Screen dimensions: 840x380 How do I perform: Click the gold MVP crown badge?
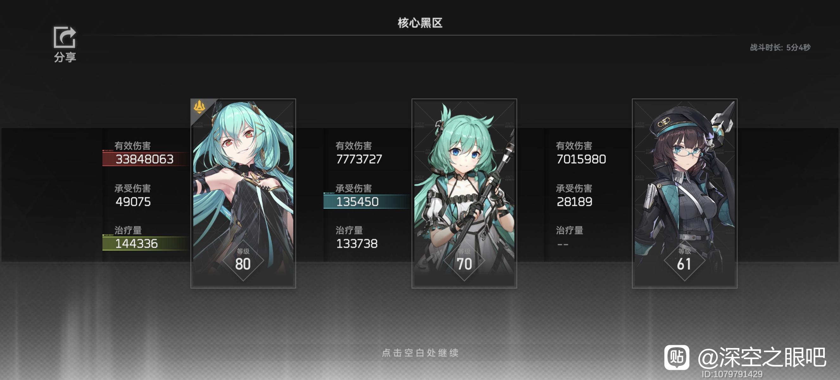click(199, 107)
